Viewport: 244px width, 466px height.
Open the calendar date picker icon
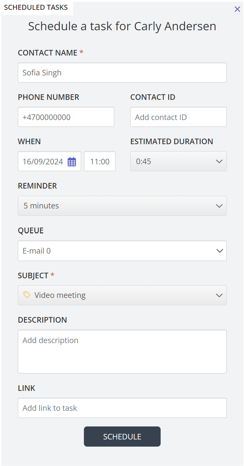[72, 162]
